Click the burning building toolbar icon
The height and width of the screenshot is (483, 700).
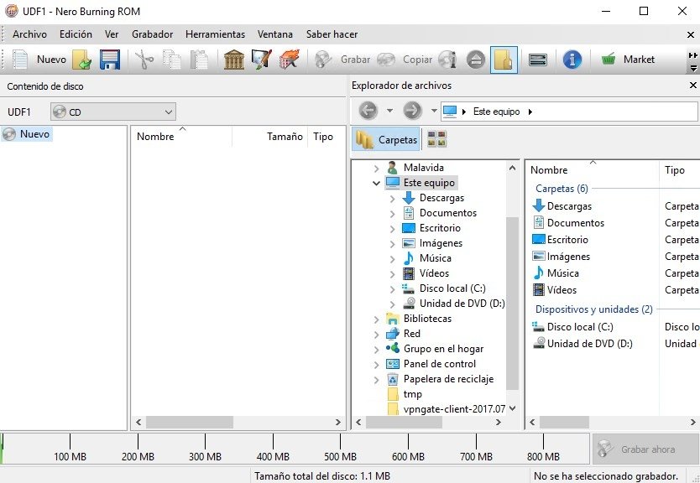[289, 60]
